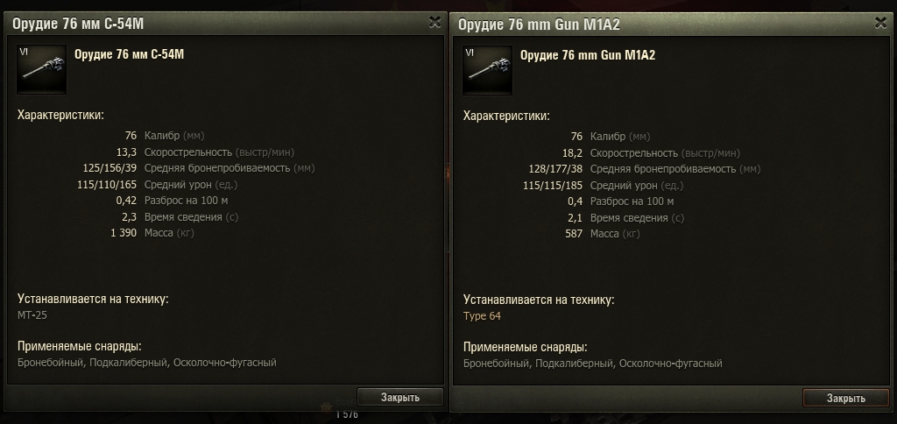Click the M1A2 Применяемые снаряды heading
The width and height of the screenshot is (897, 424).
point(526,347)
